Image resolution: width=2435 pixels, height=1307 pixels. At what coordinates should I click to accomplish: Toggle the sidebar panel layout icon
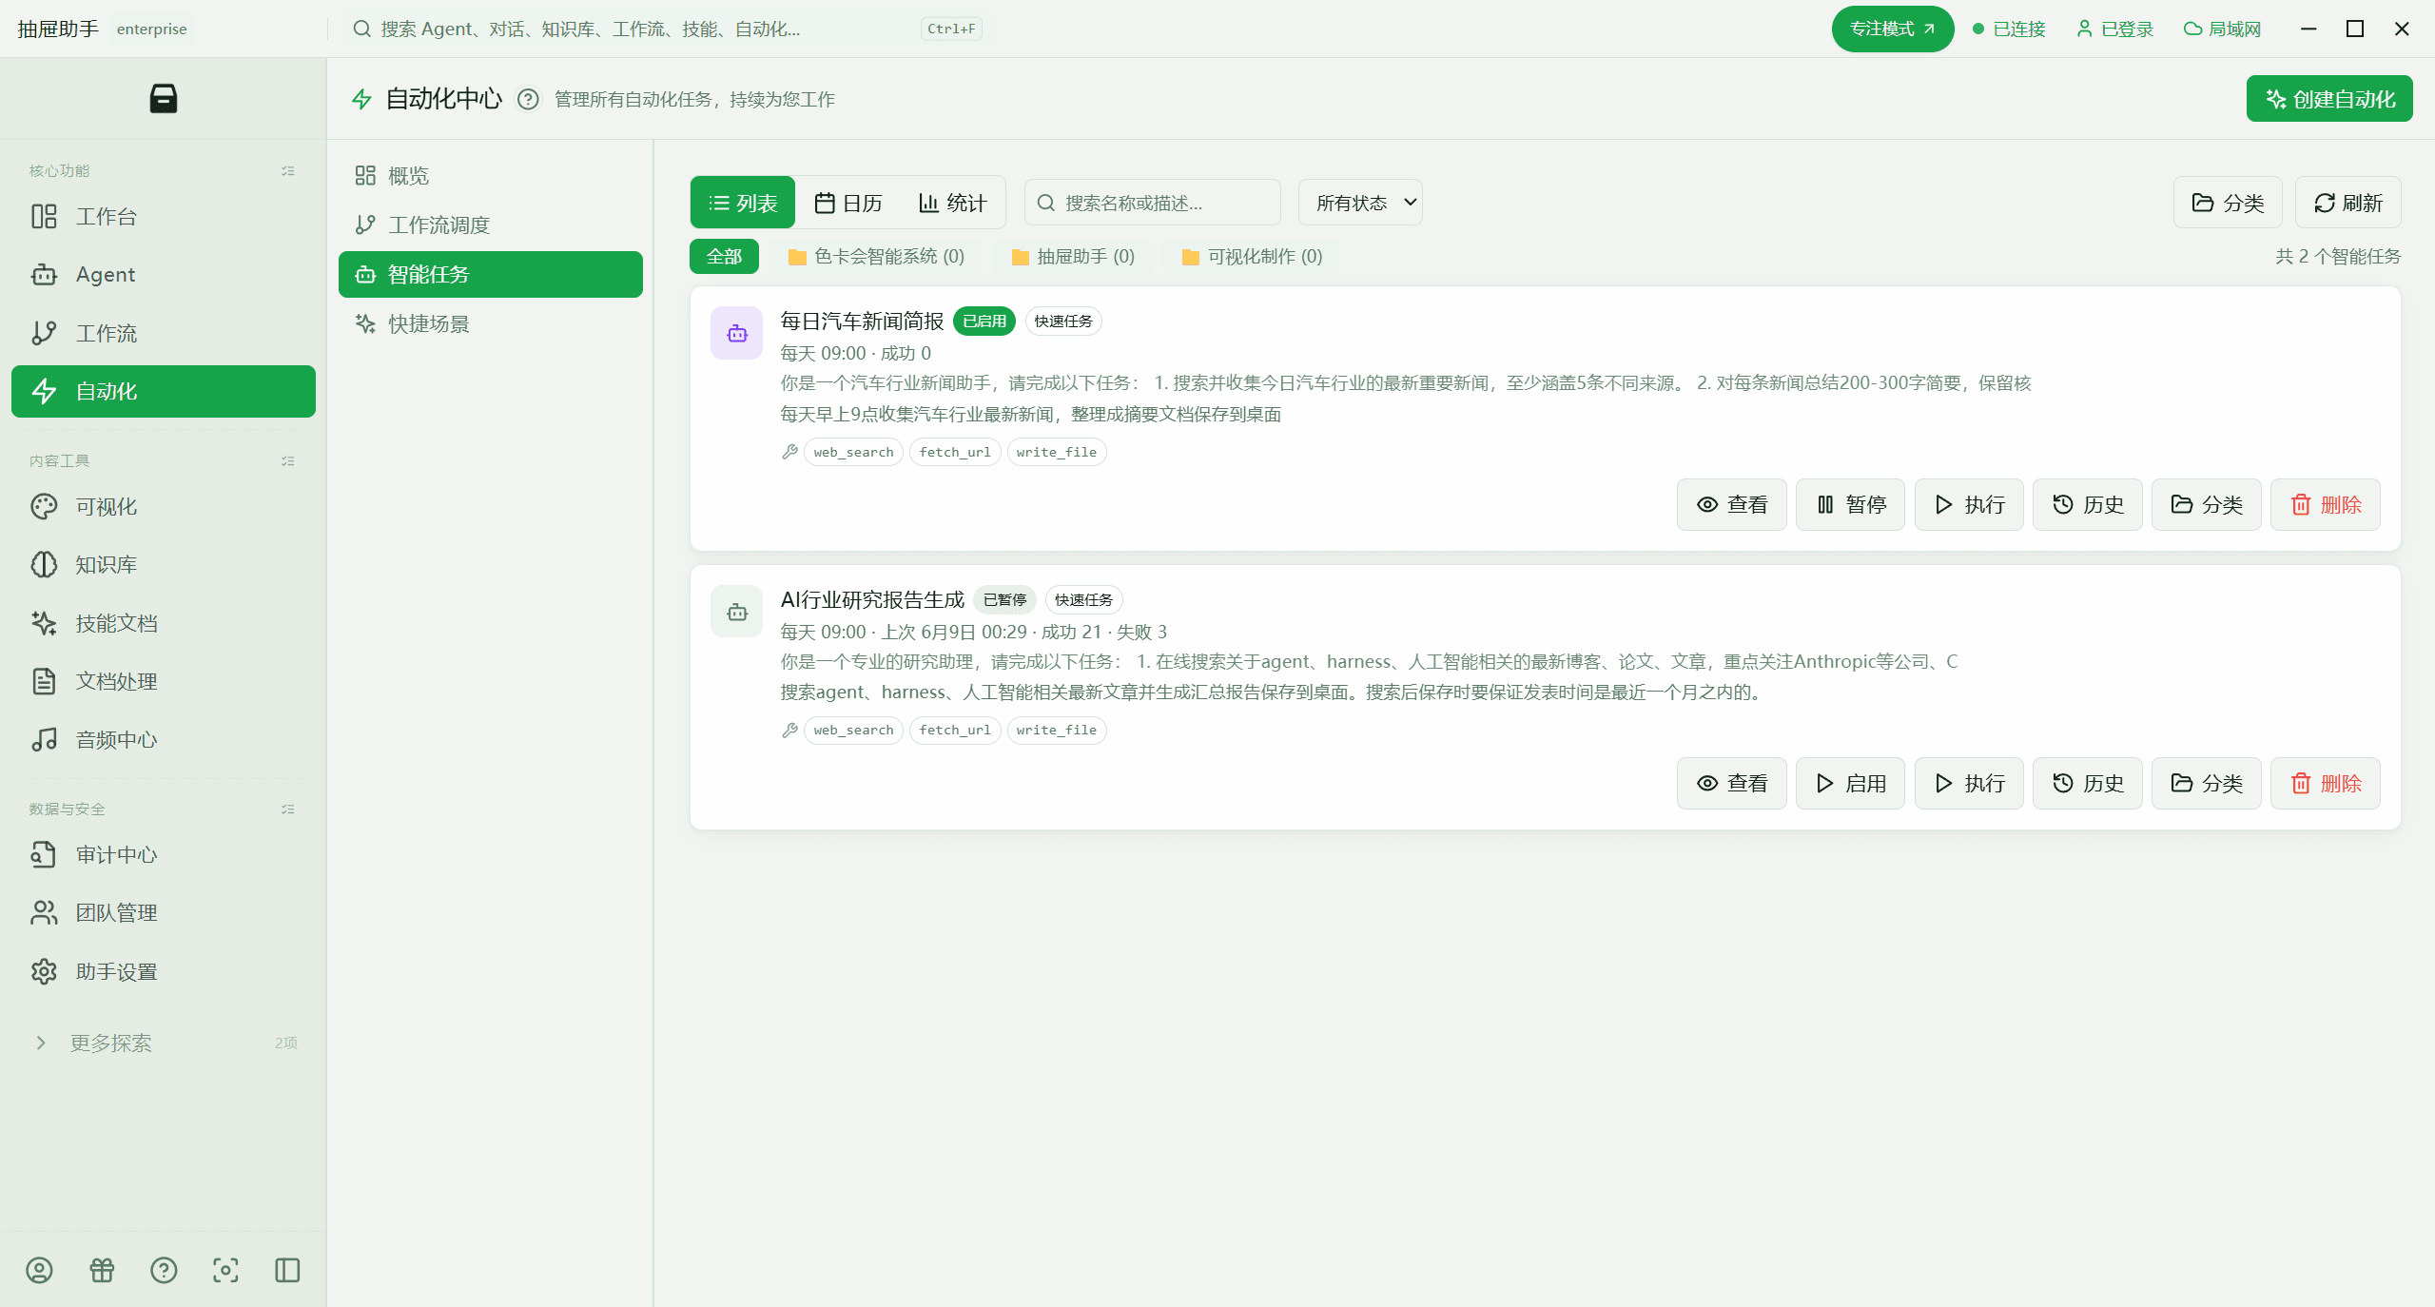coord(287,1270)
